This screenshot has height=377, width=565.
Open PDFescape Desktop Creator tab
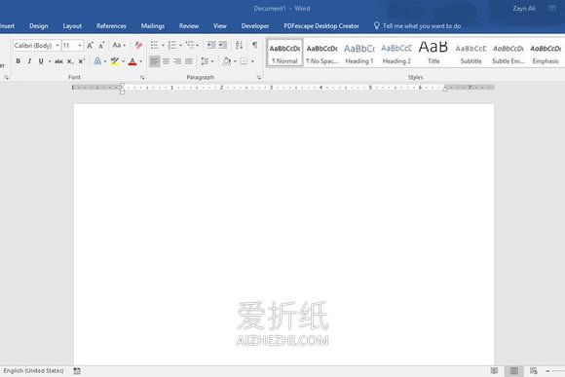(x=321, y=26)
